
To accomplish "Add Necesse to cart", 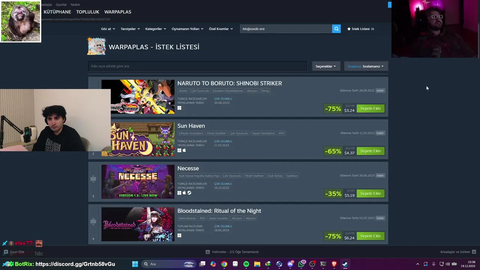I will pos(370,193).
